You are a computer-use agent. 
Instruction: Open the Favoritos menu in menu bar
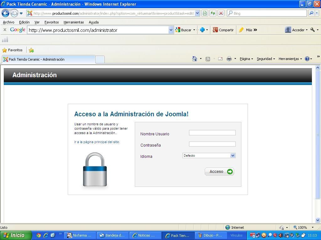52,22
